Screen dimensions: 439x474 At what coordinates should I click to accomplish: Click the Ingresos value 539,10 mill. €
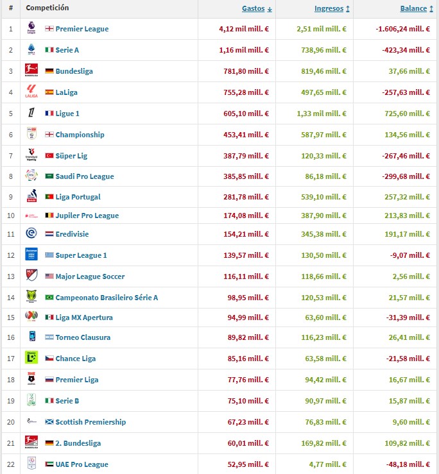(x=323, y=197)
